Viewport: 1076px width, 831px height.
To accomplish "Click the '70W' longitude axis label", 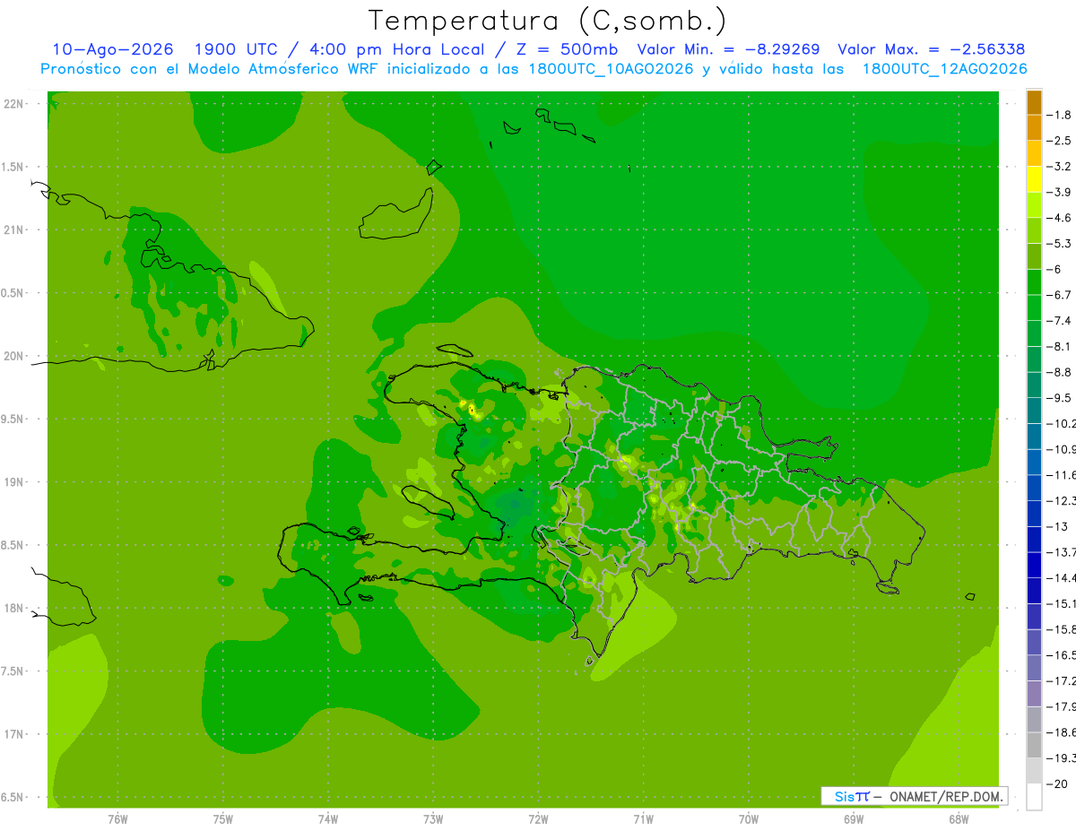I will (749, 819).
